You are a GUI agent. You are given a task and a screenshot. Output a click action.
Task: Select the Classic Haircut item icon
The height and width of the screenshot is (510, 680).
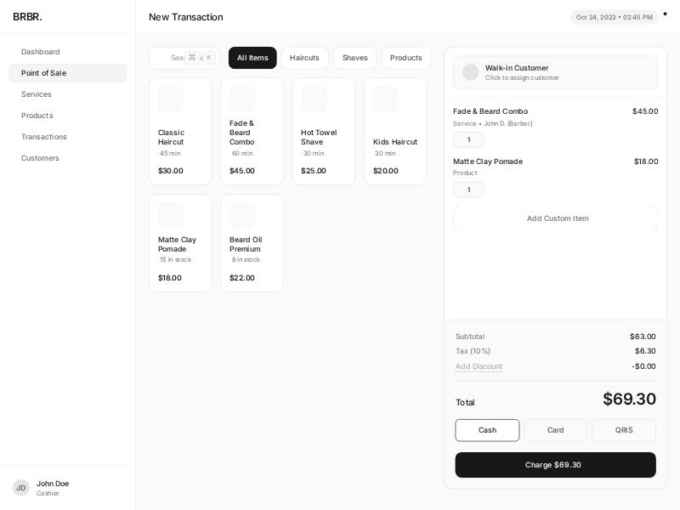click(170, 99)
